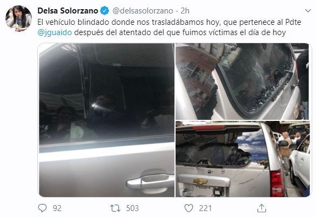
Task: Expand the tweet options chevron
Action: tap(308, 11)
